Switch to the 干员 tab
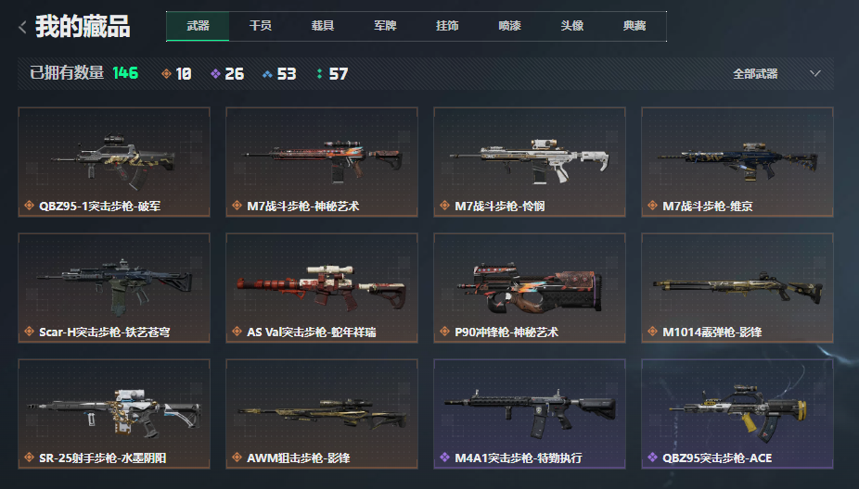Viewport: 859px width, 489px height. pyautogui.click(x=261, y=26)
